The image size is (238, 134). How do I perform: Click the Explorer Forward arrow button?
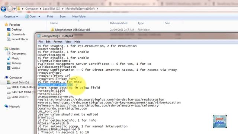[x=10, y=9]
